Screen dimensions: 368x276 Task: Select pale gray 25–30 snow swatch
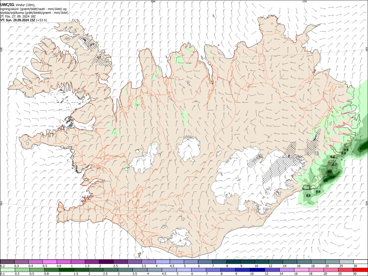(346, 262)
